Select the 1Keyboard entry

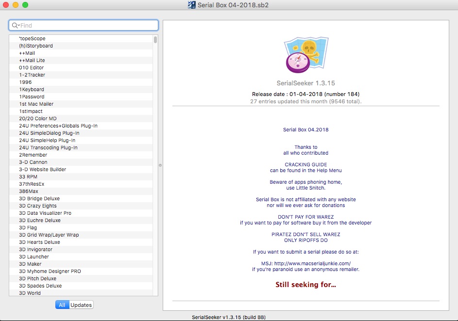click(x=81, y=90)
